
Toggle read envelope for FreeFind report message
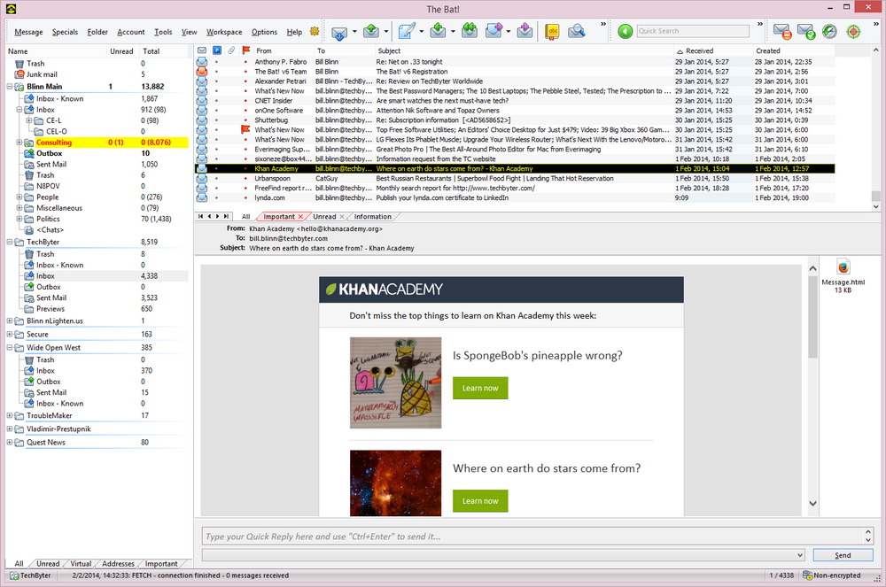pyautogui.click(x=202, y=188)
